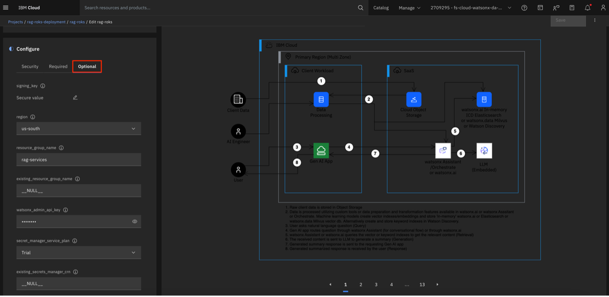Image resolution: width=609 pixels, height=297 pixels.
Task: Open the hamburger navigation menu
Action: (x=6, y=8)
